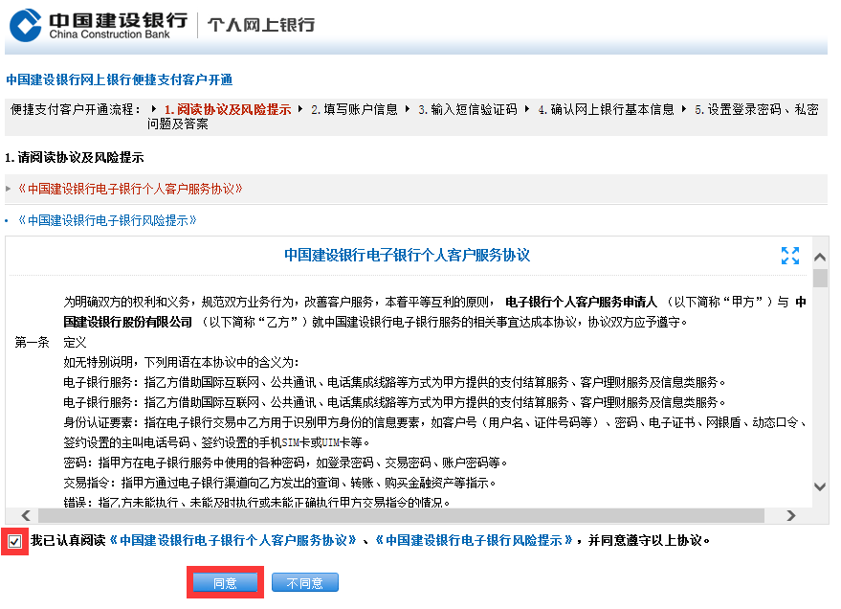This screenshot has width=841, height=609.
Task: Click the page title 中国建设银行网上银行便捷支付客户开通
Action: coord(120,79)
